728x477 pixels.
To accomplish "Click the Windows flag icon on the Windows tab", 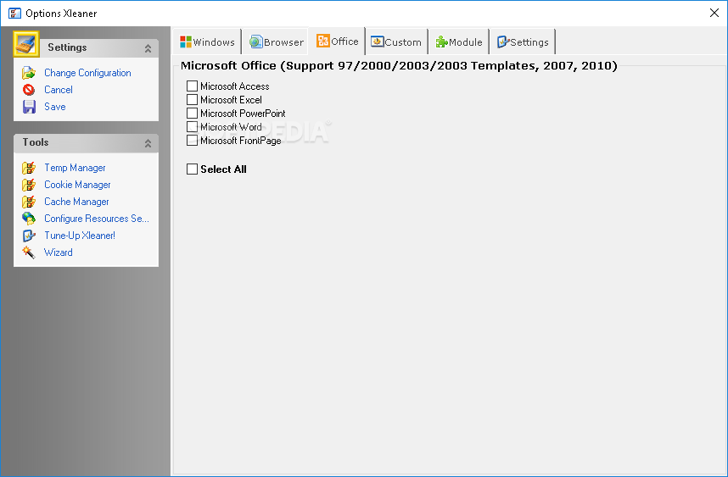I will [x=186, y=42].
